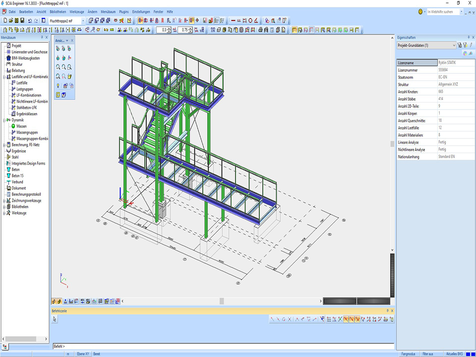This screenshot has height=357, width=476.
Task: Open the Projekt-Grunddaten dropdown
Action: (454, 45)
